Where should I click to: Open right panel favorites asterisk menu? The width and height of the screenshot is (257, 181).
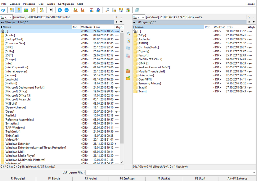coord(249,22)
